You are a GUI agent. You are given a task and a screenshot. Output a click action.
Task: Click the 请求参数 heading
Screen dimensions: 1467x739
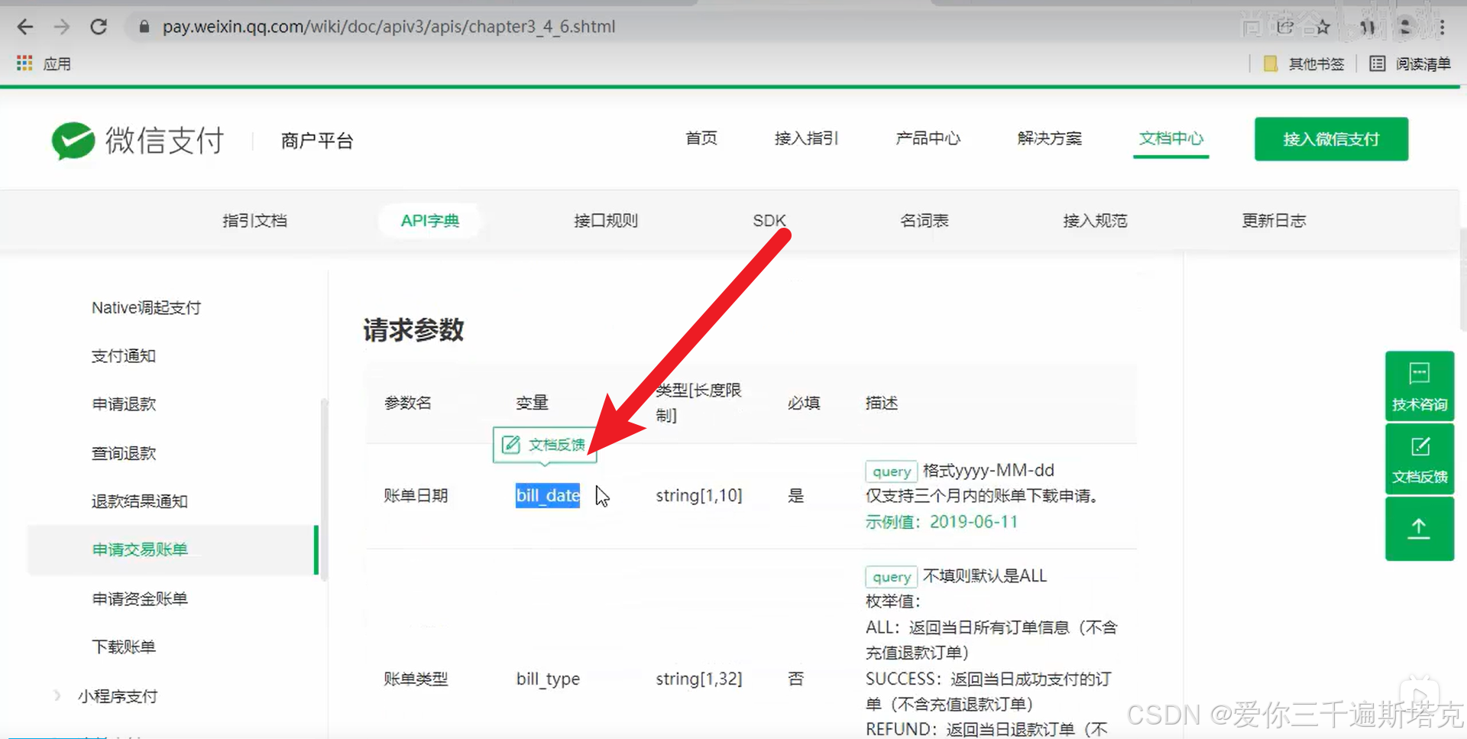coord(413,330)
